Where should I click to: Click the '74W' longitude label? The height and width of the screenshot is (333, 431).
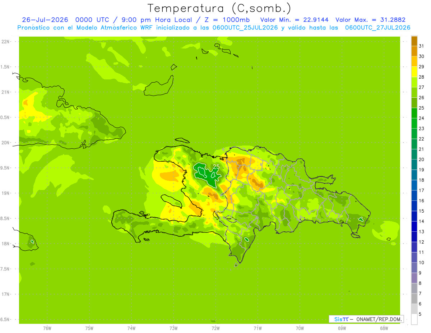click(x=131, y=328)
